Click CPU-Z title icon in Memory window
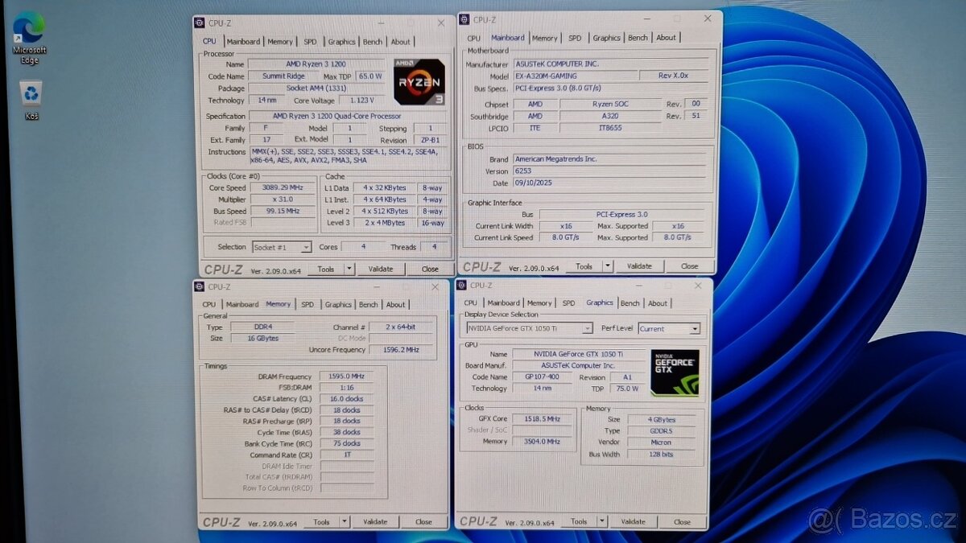Screen dimensions: 966x543 point(200,286)
